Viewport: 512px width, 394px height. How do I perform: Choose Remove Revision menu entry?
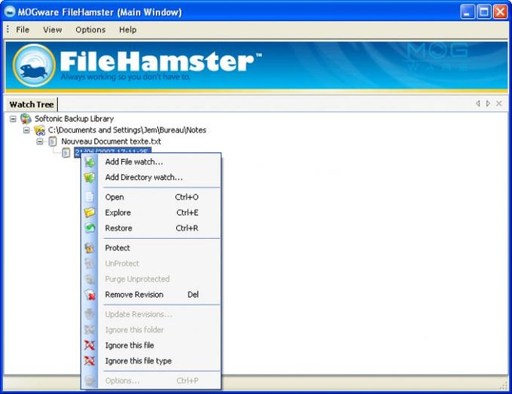click(x=151, y=295)
